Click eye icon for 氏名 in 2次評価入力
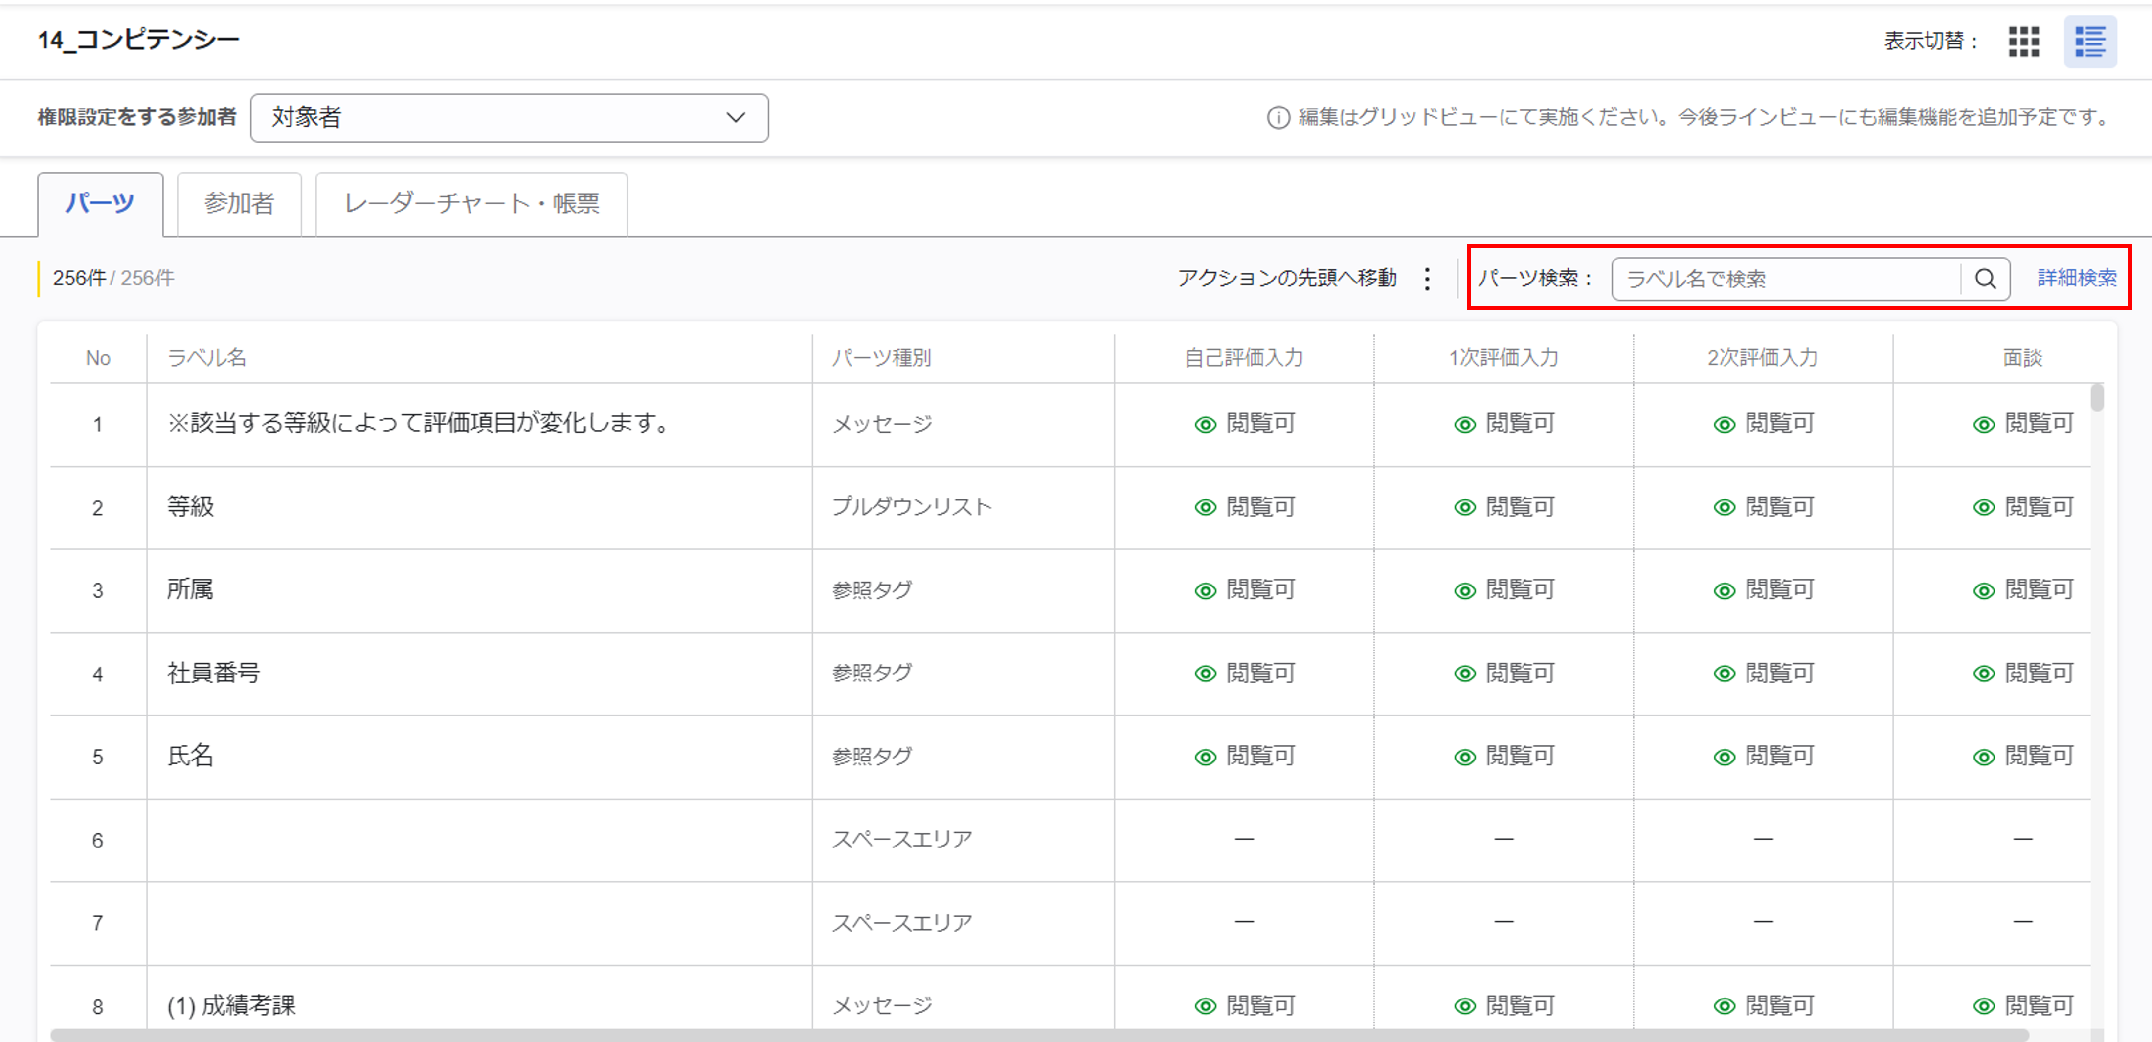The height and width of the screenshot is (1042, 2152). point(1724,757)
